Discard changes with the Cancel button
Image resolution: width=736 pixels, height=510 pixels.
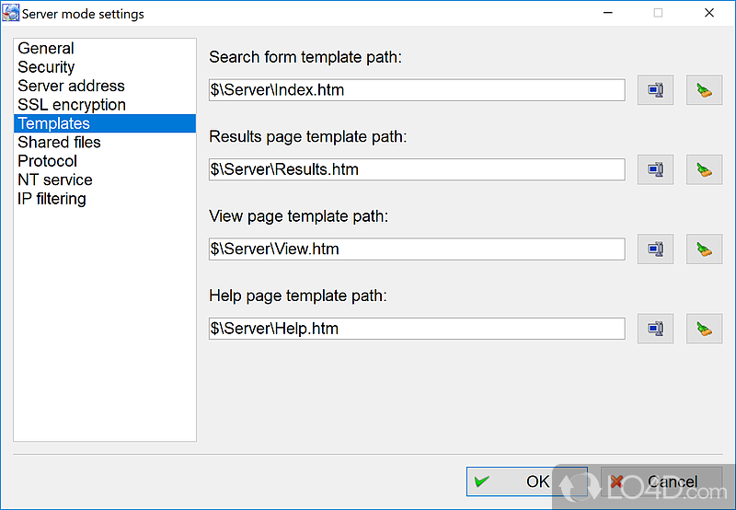(661, 481)
